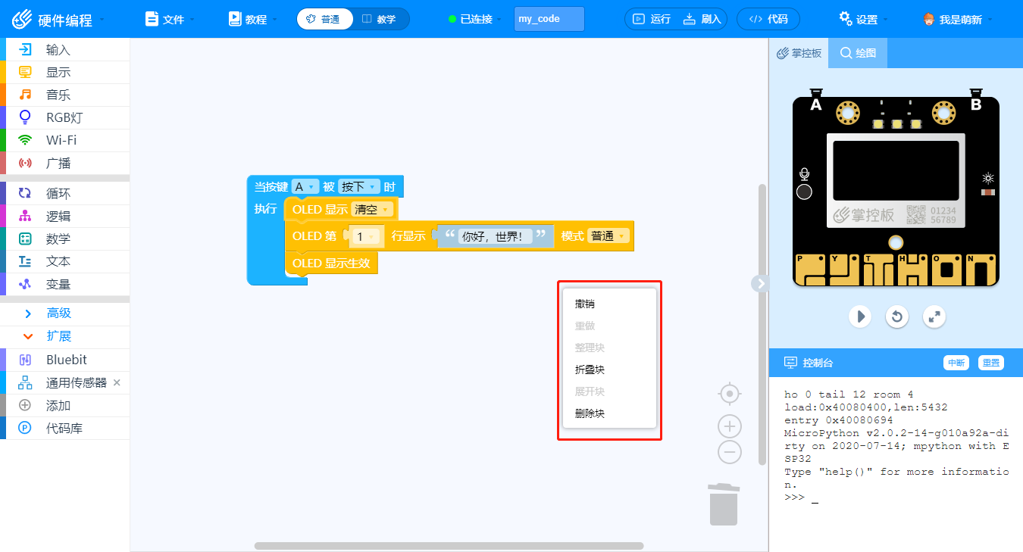Open the 逻辑 (Logic) block category

point(64,217)
